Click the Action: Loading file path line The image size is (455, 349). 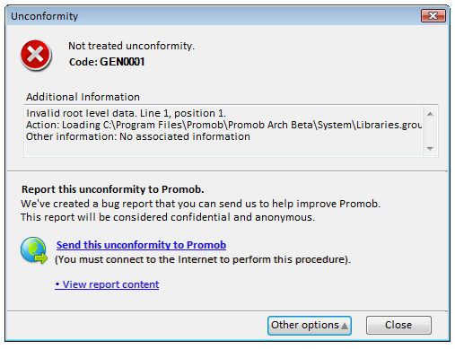(223, 125)
